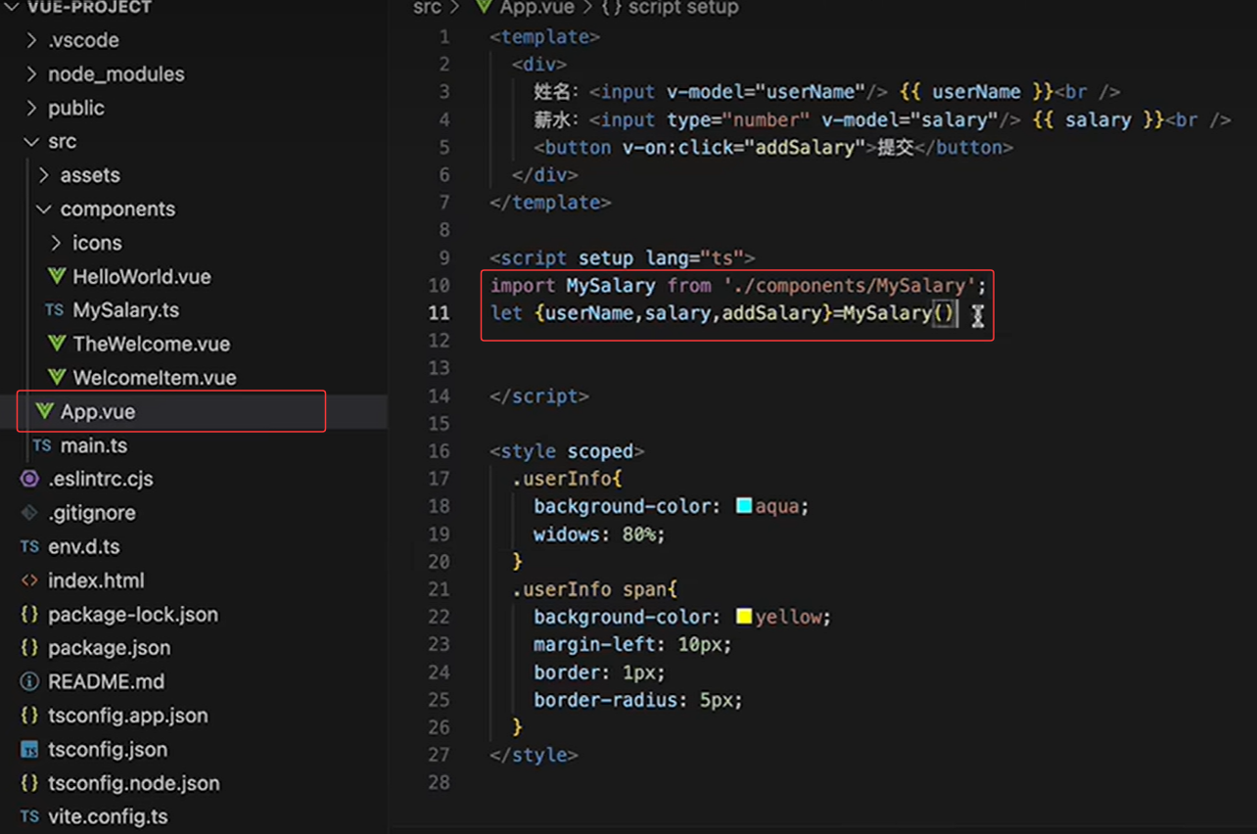The image size is (1257, 834).
Task: Click the TS icon beside main.ts
Action: (42, 445)
